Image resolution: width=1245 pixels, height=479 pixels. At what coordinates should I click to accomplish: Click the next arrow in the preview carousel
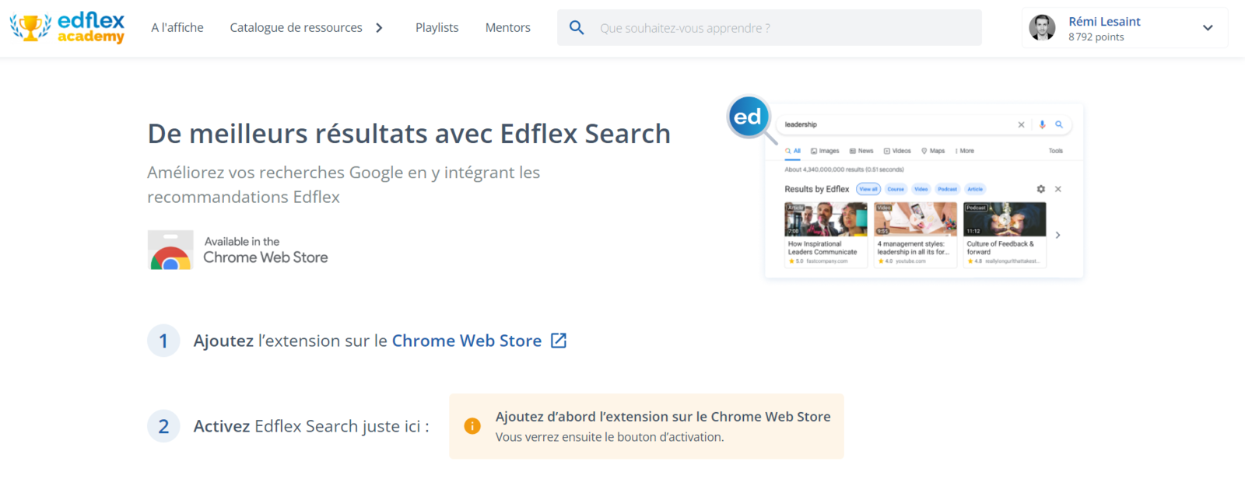coord(1057,235)
